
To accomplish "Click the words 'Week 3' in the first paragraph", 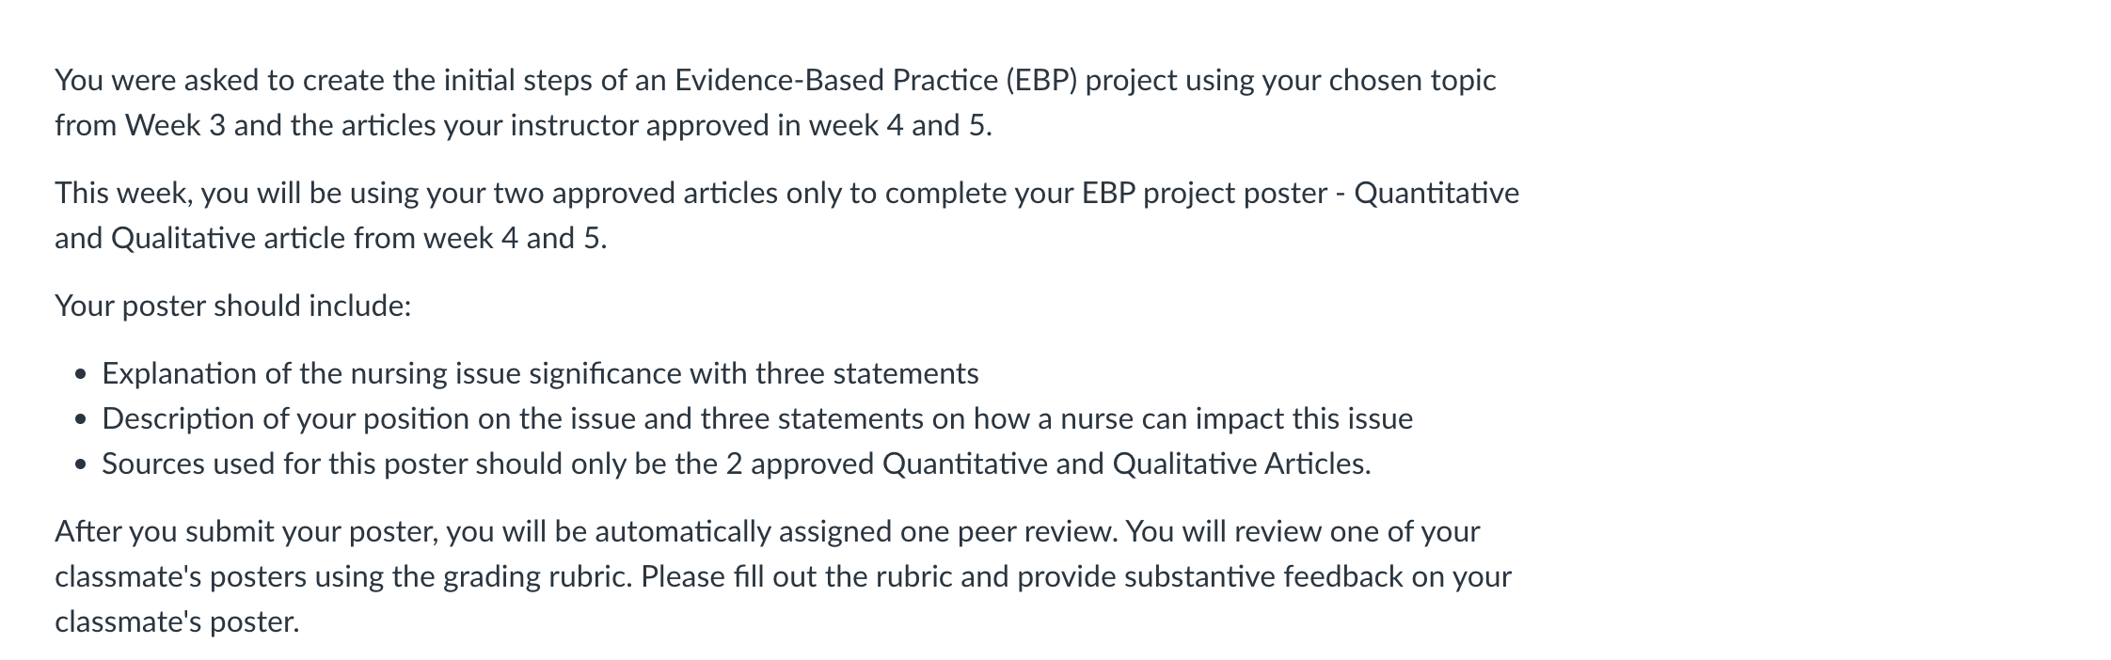I will click(176, 126).
